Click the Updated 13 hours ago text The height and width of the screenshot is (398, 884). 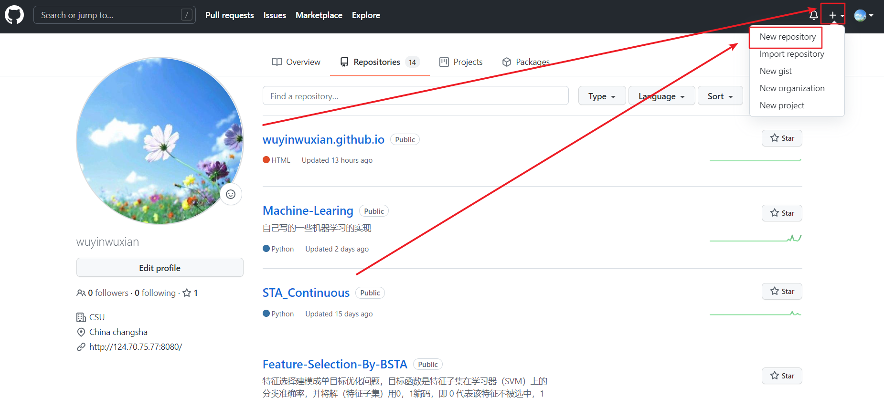click(337, 160)
